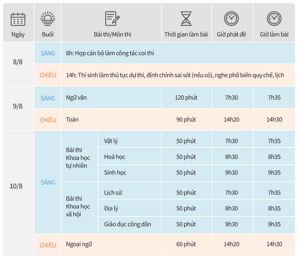Select the Thời gian làm bài header label
Image resolution: width=298 pixels, height=258 pixels.
(186, 34)
